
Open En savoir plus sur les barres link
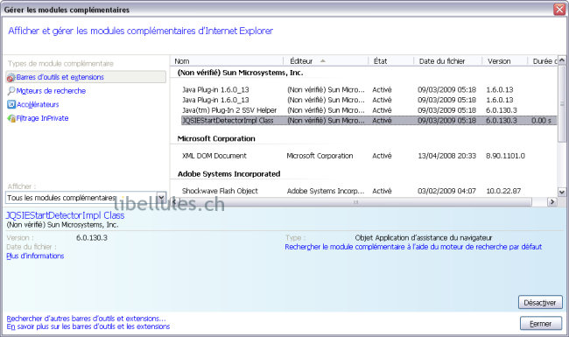click(x=88, y=326)
